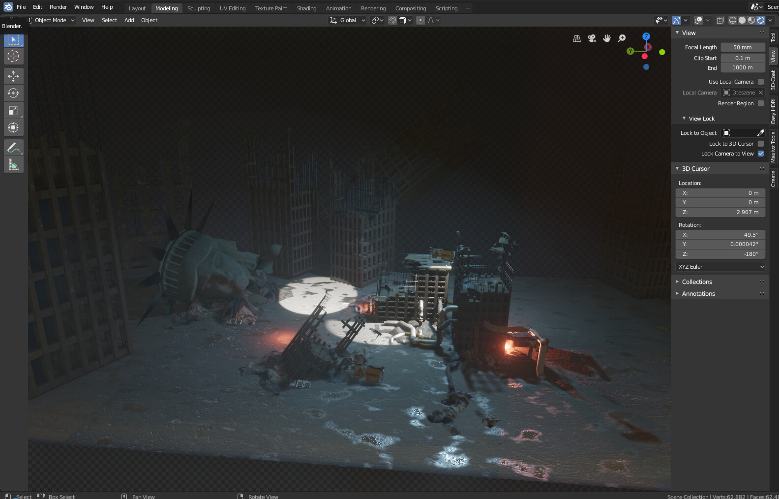Open the viewport Select menu
Image resolution: width=779 pixels, height=499 pixels.
[109, 20]
